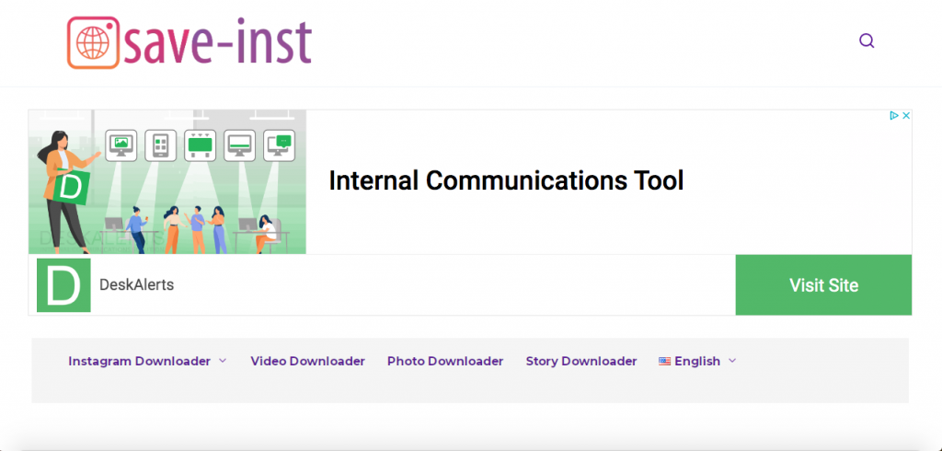Open the Instagram Downloader menu item
Screen dimensions: 942x451
139,362
